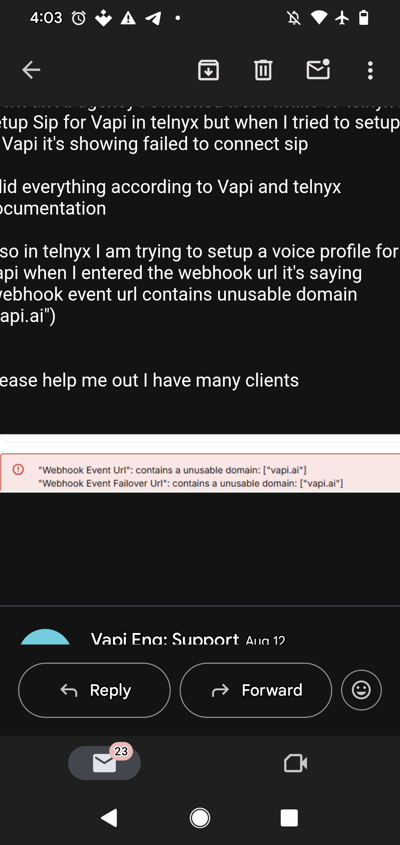Open the emoji reaction picker
Image resolution: width=400 pixels, height=845 pixels.
(361, 690)
